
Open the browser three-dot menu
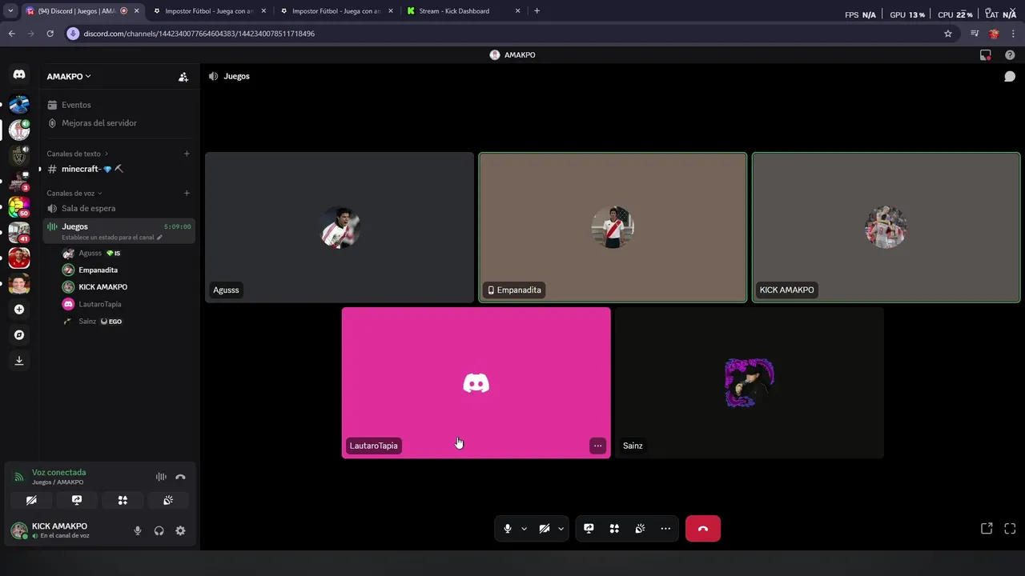(1013, 34)
